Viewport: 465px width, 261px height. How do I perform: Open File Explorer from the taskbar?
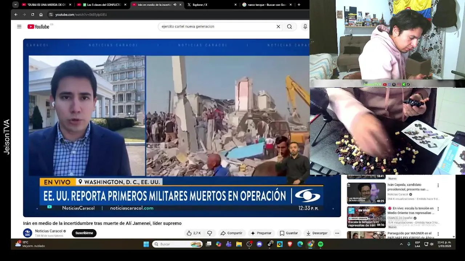click(x=239, y=244)
